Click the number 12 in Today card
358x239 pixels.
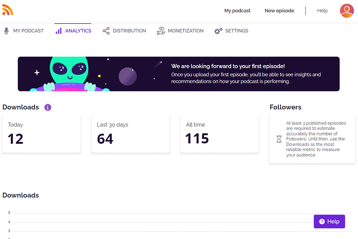[x=16, y=139]
